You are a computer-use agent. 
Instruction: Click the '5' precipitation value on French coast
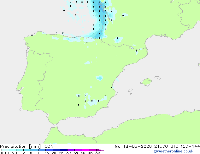[99, 7]
